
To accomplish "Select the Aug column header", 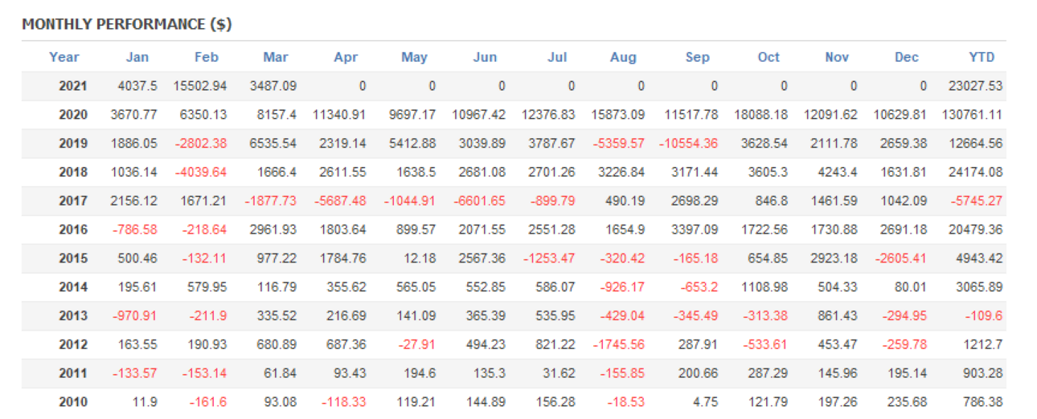I will pos(623,57).
